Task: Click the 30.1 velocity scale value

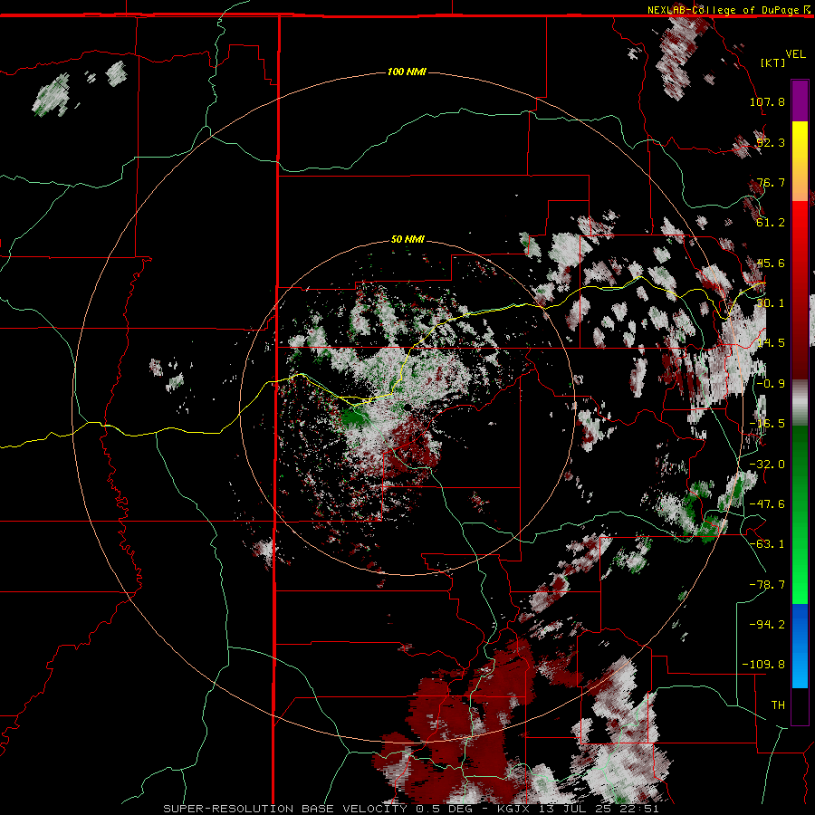Action: [x=771, y=303]
